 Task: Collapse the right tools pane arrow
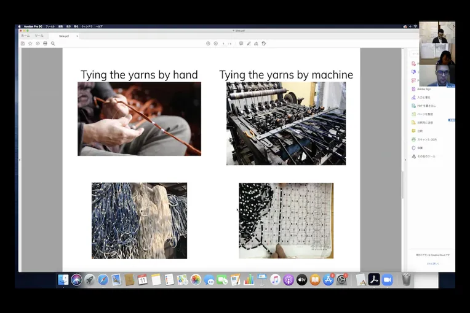pyautogui.click(x=405, y=160)
